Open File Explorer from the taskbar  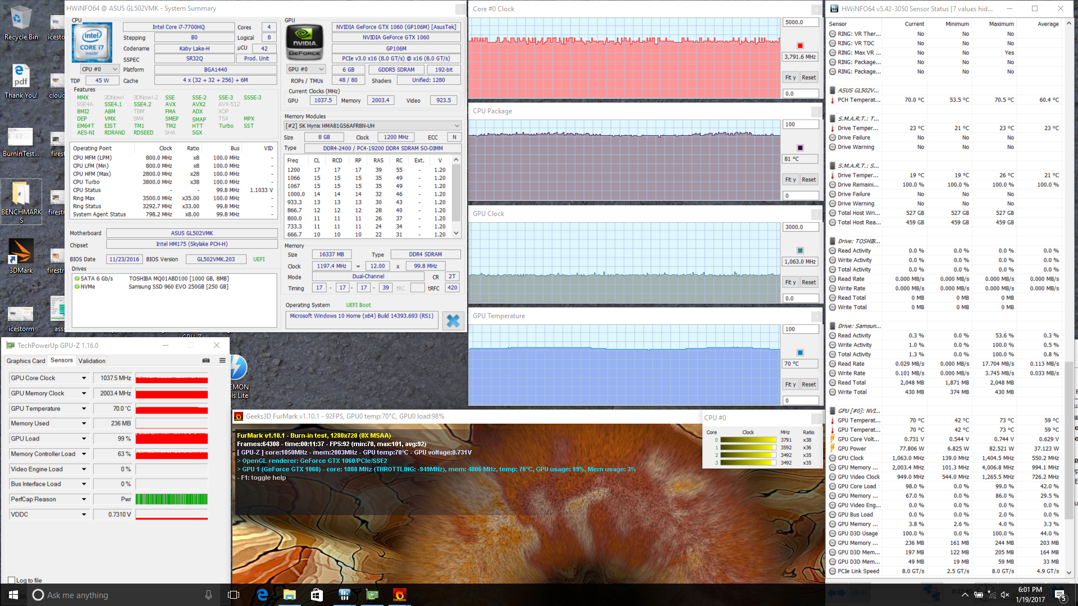tap(290, 595)
